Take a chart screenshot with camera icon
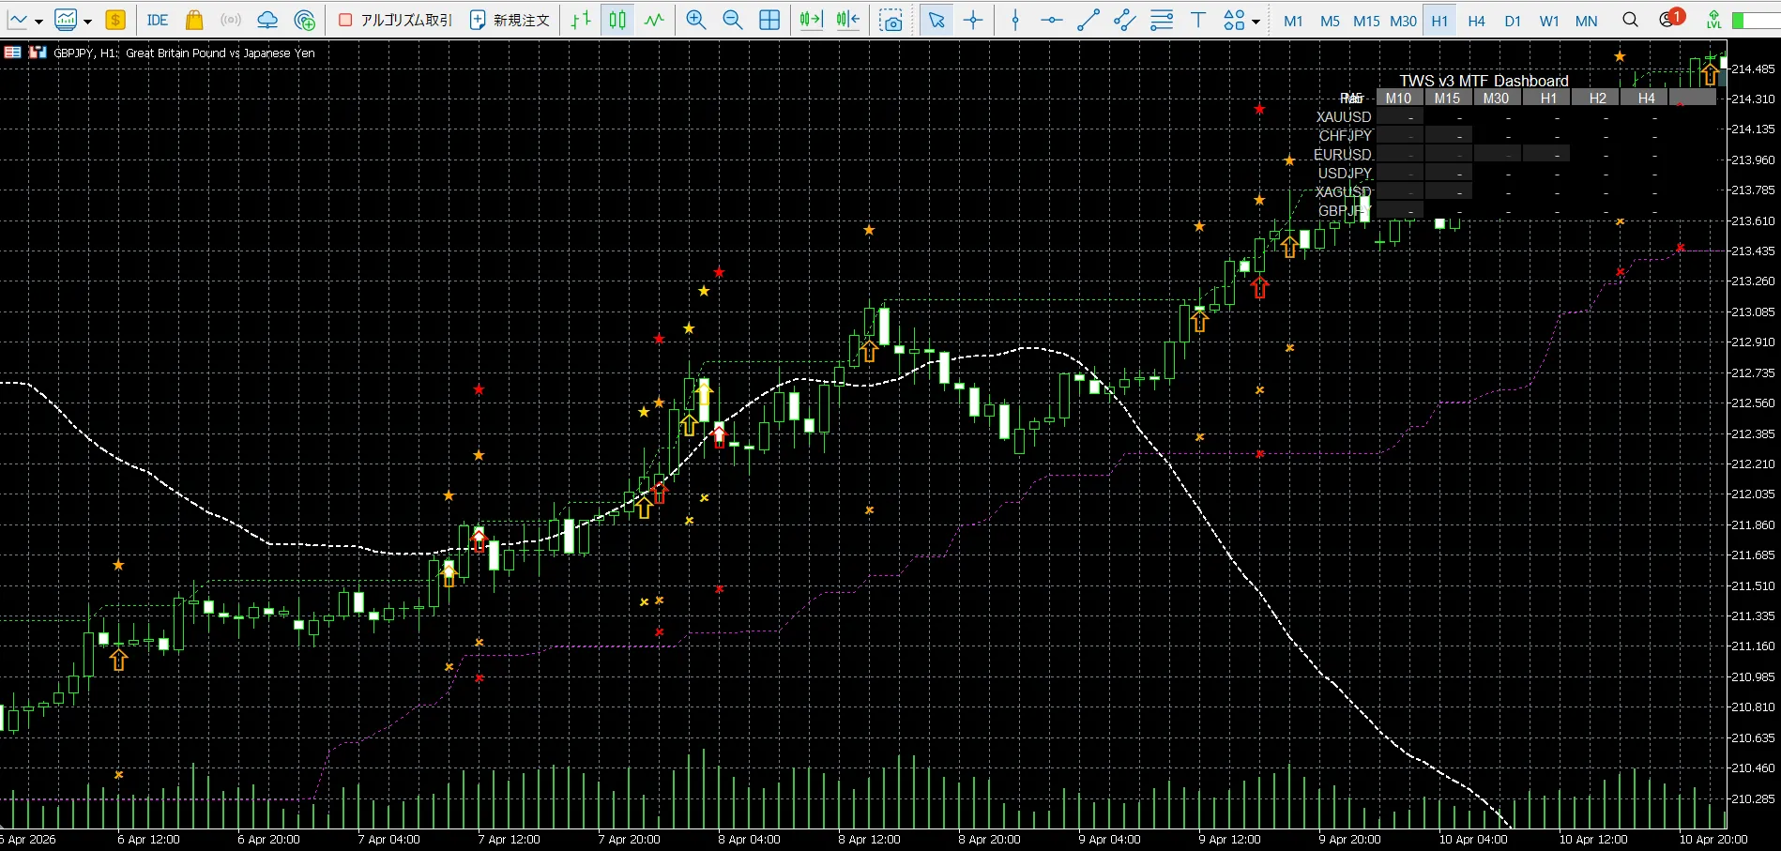The height and width of the screenshot is (851, 1781). (891, 20)
